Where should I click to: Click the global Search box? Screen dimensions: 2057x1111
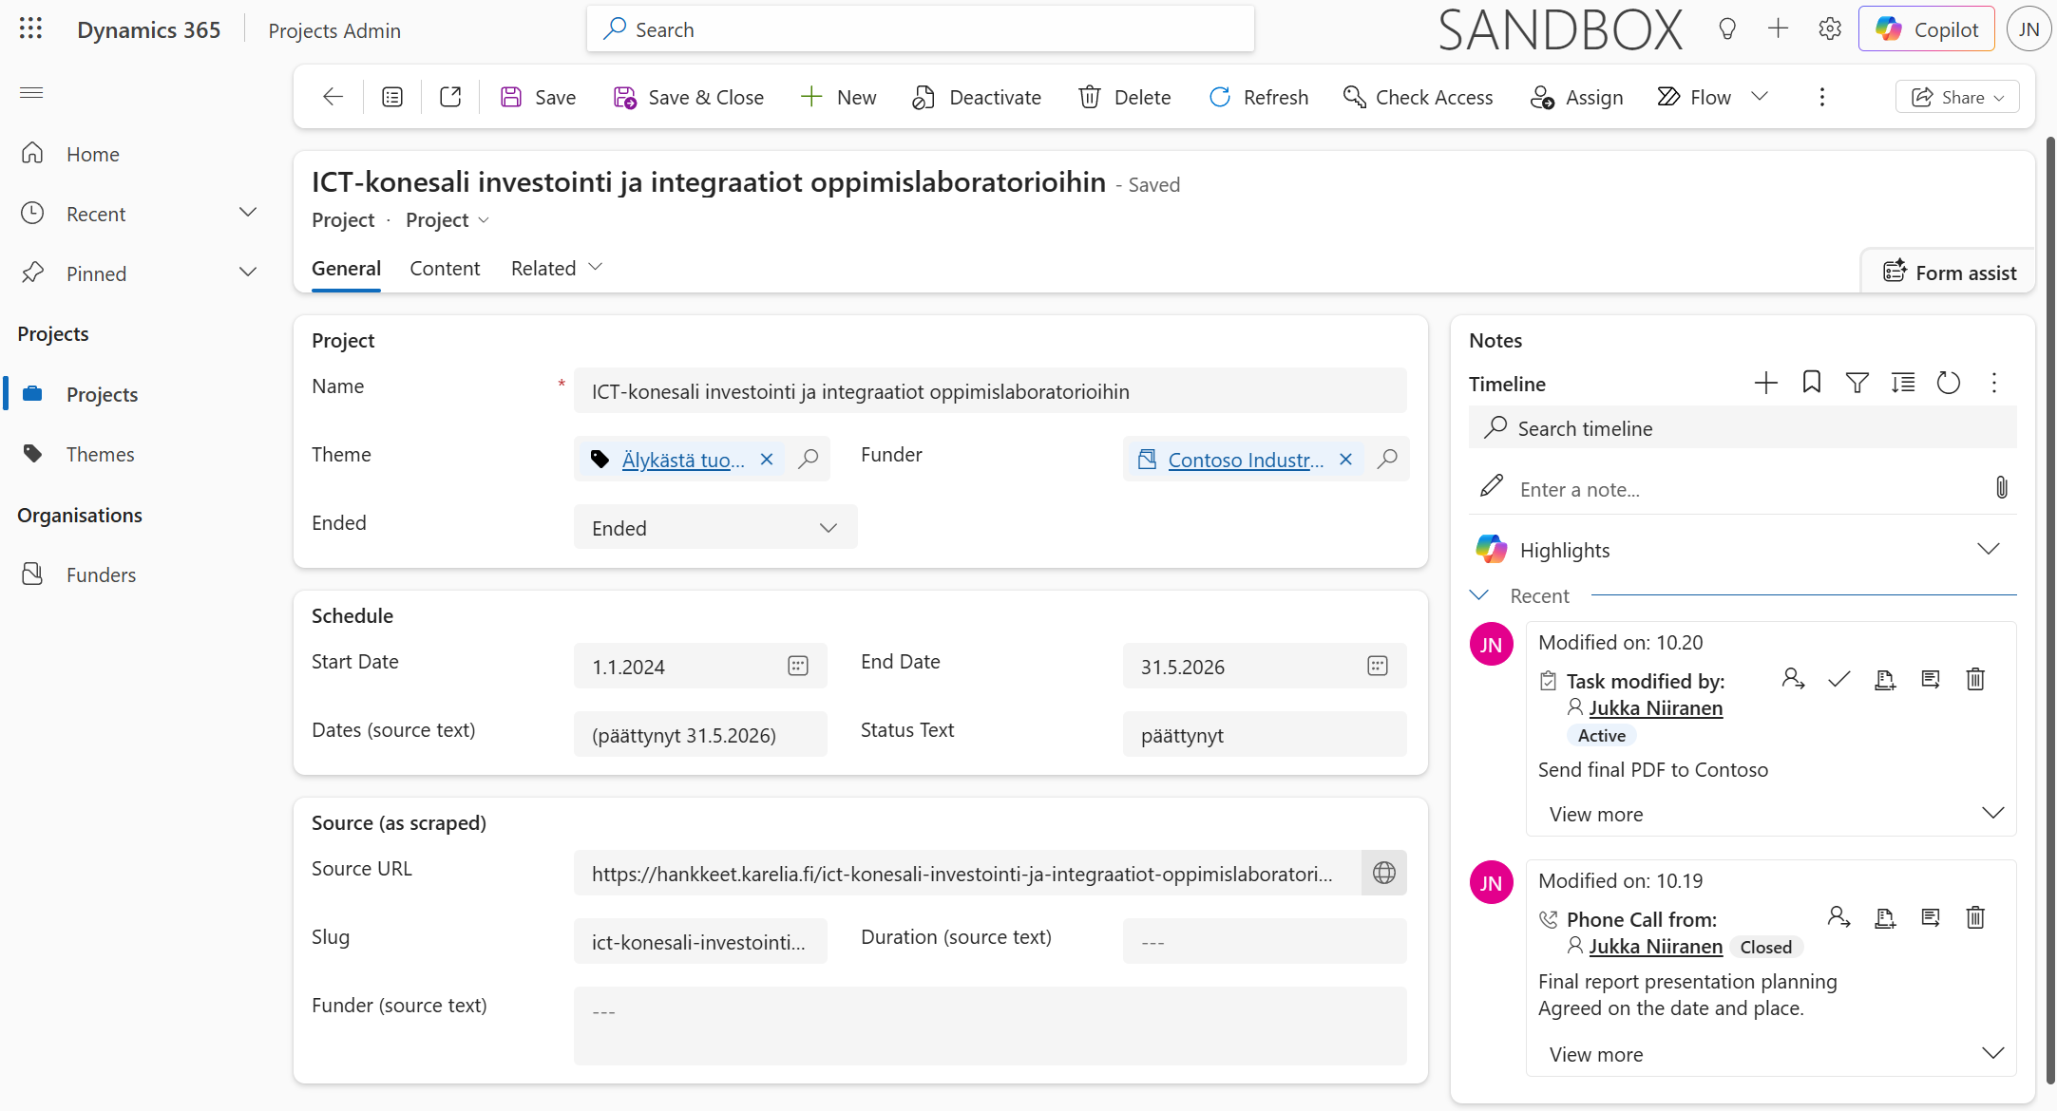click(920, 29)
